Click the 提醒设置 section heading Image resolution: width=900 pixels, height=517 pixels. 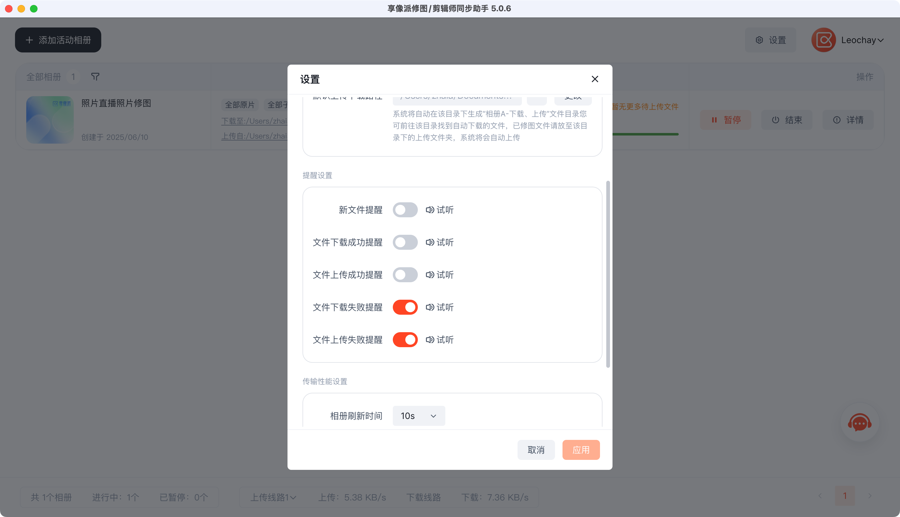click(317, 175)
